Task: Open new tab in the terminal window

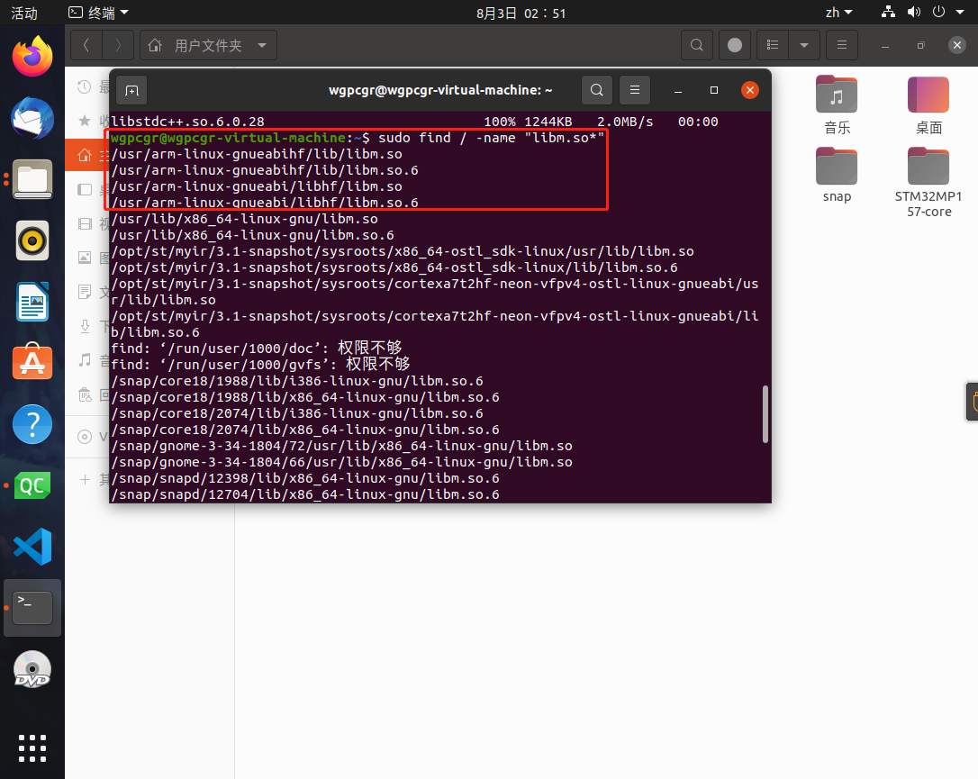Action: coord(131,90)
